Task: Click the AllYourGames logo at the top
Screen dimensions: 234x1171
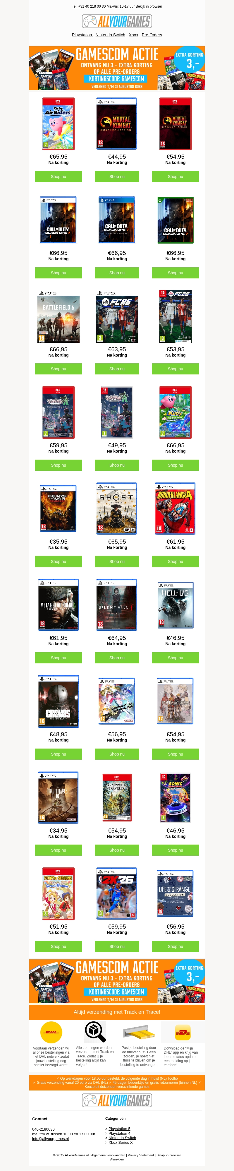Action: [x=117, y=21]
